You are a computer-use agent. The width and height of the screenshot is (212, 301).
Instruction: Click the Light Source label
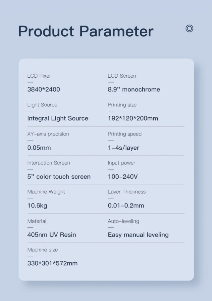click(x=42, y=105)
